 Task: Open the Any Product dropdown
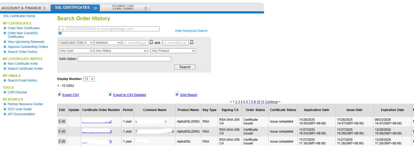173,51
